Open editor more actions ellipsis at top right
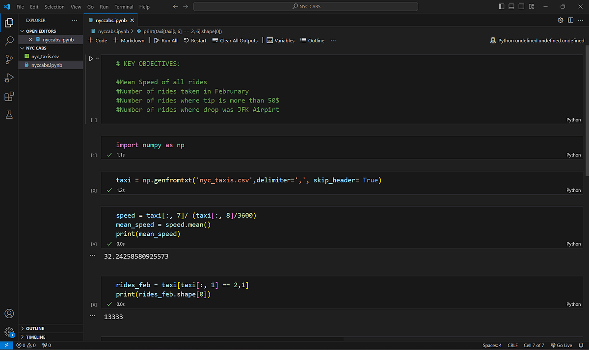This screenshot has height=350, width=589. coord(580,20)
